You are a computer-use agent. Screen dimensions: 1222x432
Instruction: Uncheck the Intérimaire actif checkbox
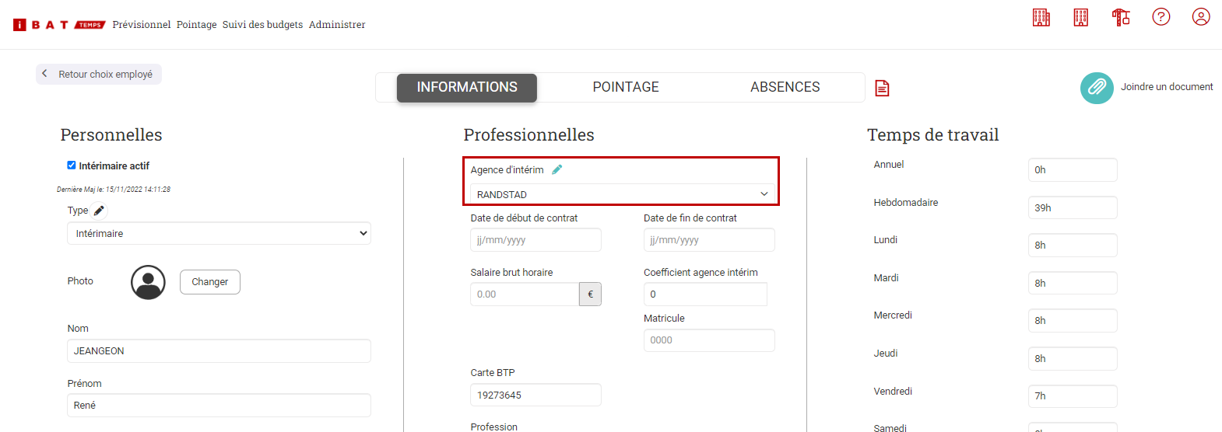[x=72, y=165]
